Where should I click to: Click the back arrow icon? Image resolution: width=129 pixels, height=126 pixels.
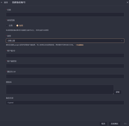coord(2,3)
